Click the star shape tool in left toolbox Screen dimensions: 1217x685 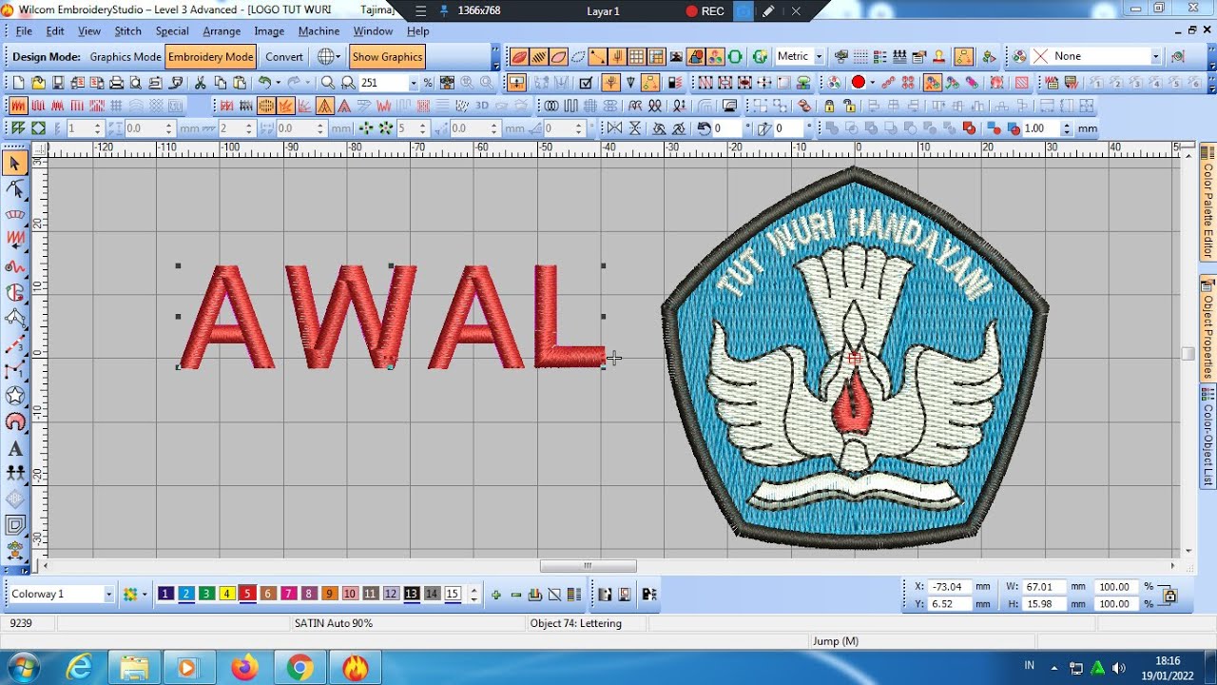coord(15,396)
